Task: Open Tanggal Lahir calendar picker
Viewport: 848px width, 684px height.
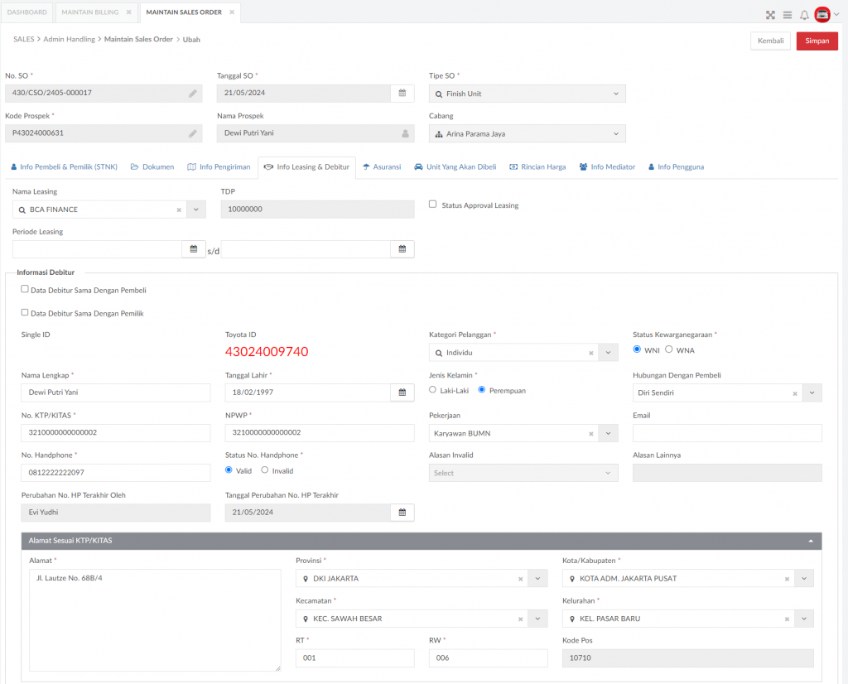Action: coord(402,393)
